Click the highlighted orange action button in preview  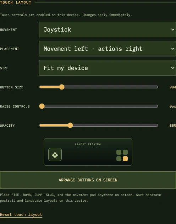tap(125, 159)
